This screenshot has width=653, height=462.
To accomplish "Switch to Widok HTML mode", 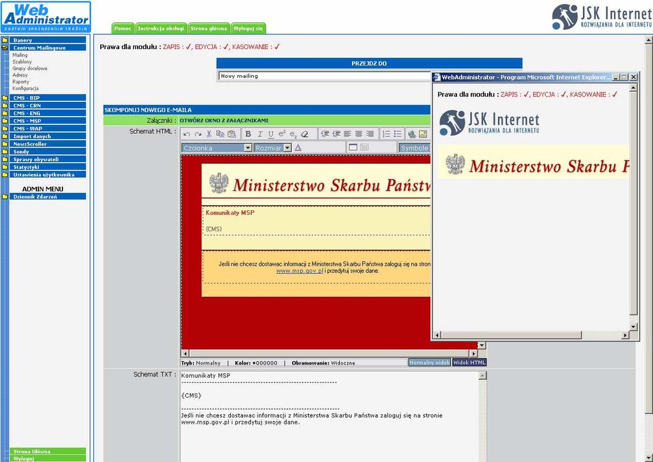I will click(469, 363).
